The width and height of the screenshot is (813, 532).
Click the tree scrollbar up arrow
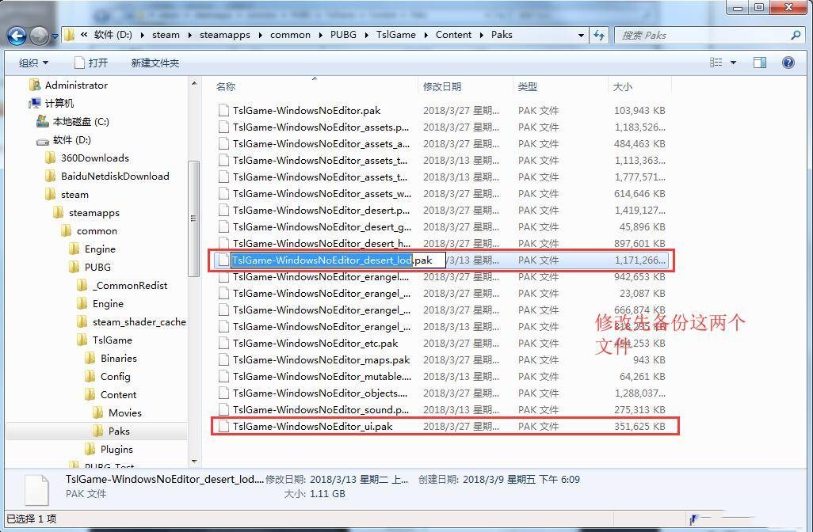coord(194,83)
